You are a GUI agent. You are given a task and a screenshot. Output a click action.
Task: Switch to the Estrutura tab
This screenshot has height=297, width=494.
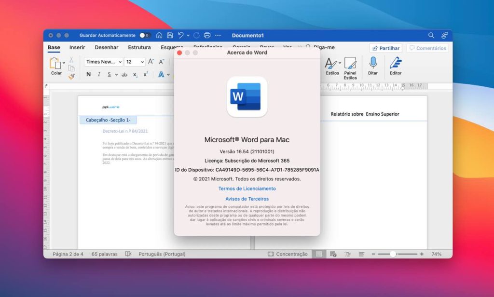coord(139,47)
